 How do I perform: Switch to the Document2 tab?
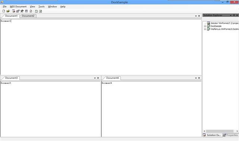pos(28,16)
